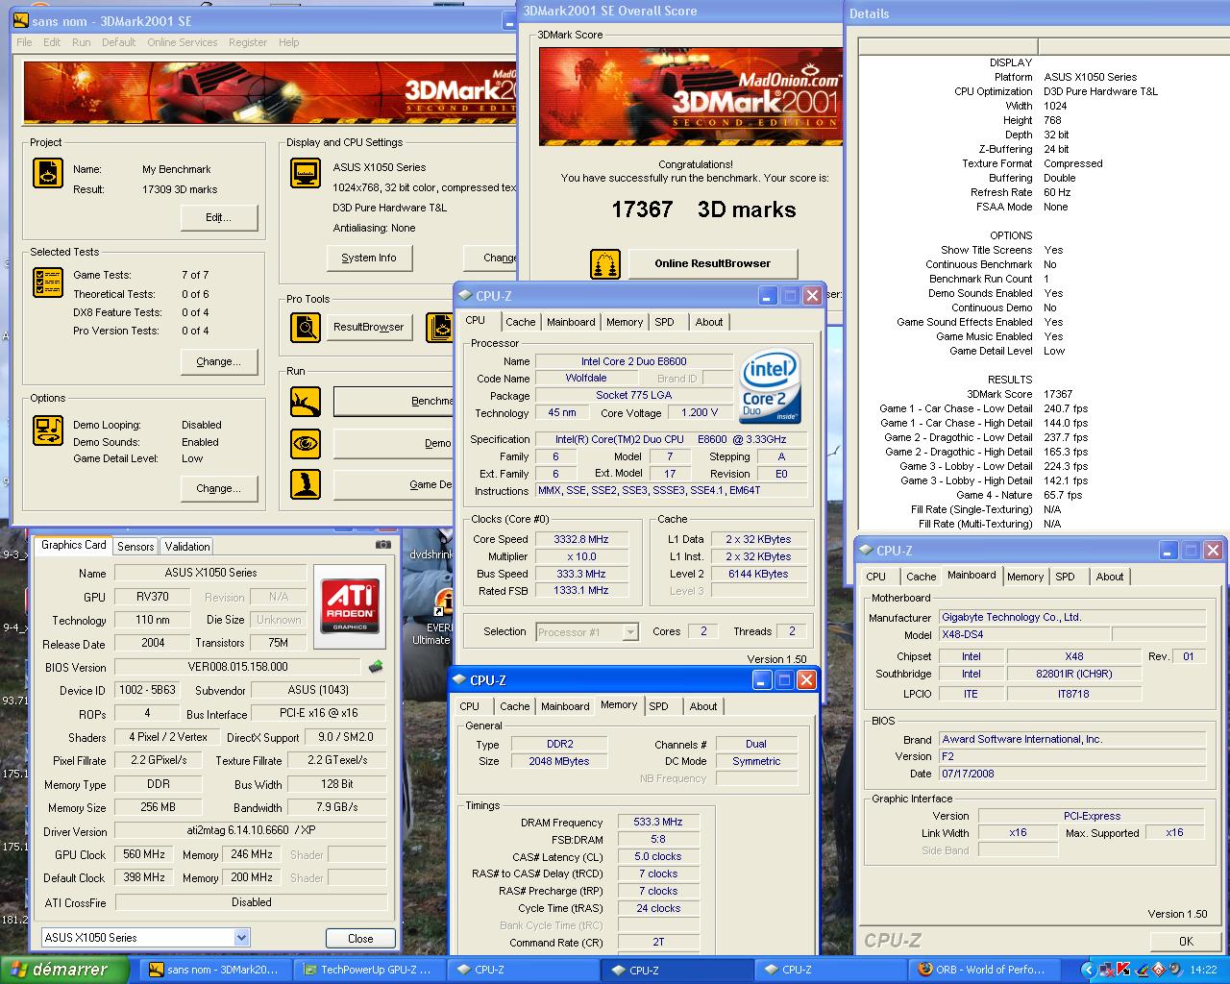Click the DRAM Frequency value 533.3 MHz

pyautogui.click(x=658, y=823)
